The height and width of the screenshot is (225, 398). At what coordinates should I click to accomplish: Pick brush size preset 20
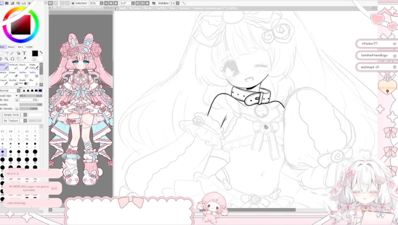tap(35, 153)
